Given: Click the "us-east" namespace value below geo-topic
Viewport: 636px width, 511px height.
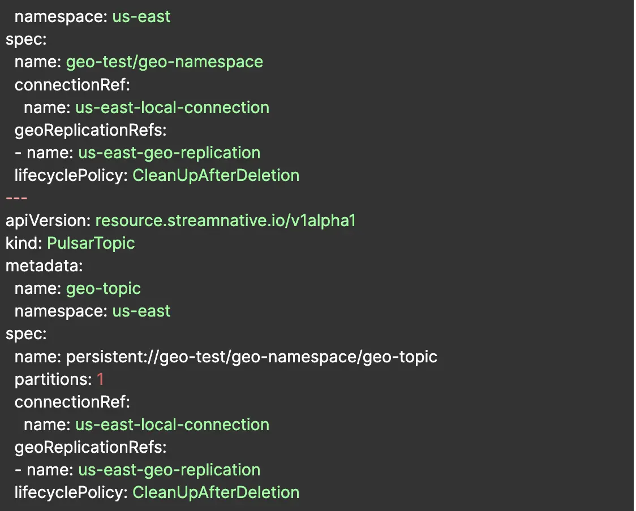Looking at the screenshot, I should (x=141, y=311).
